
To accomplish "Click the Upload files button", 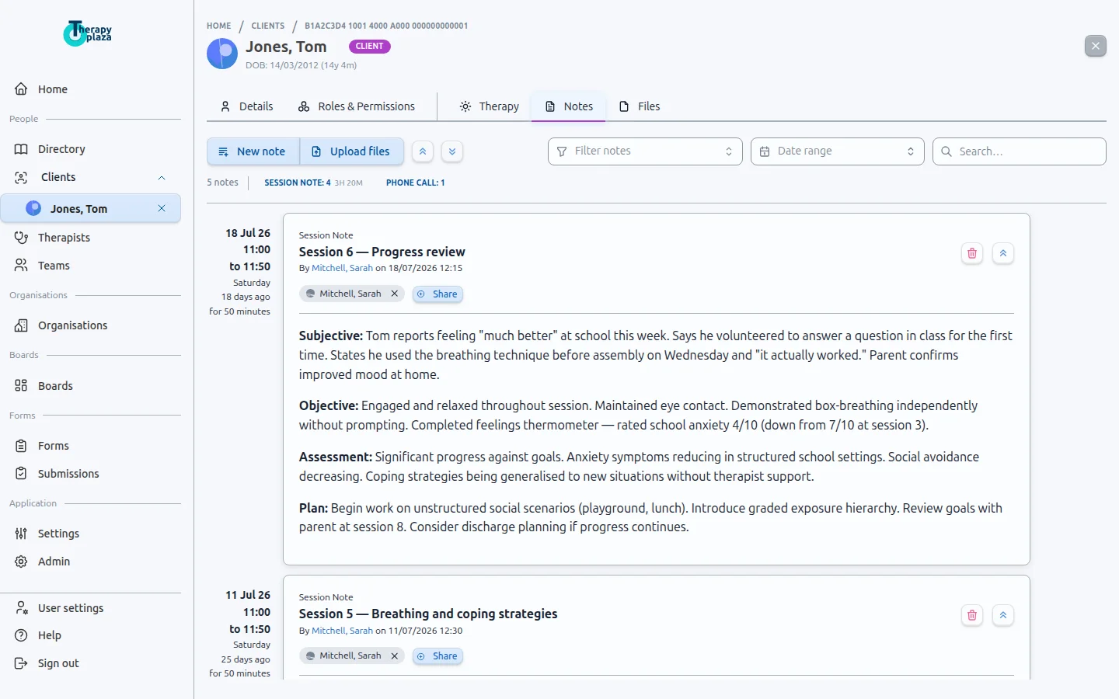I will pos(351,151).
